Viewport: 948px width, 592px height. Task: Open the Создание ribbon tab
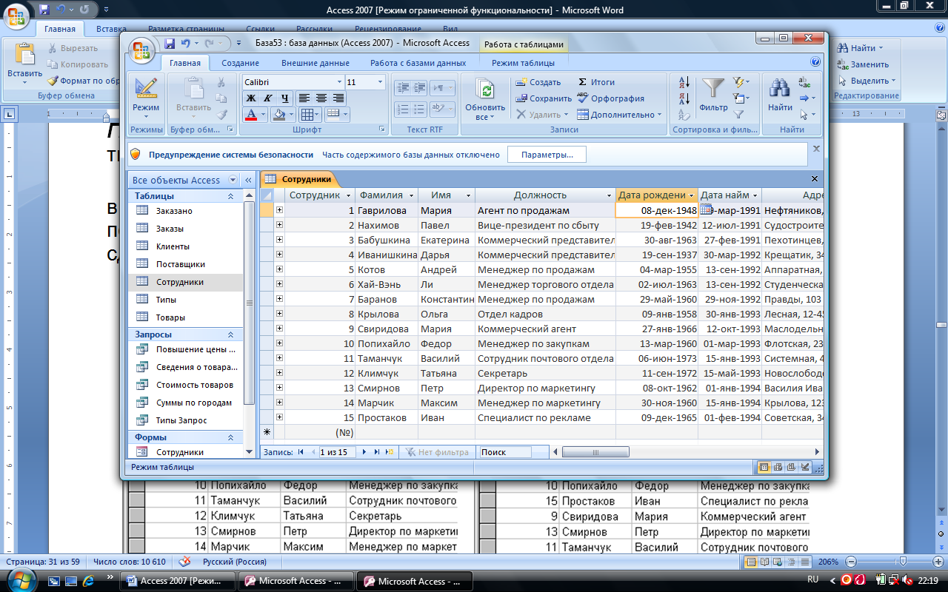pyautogui.click(x=240, y=63)
